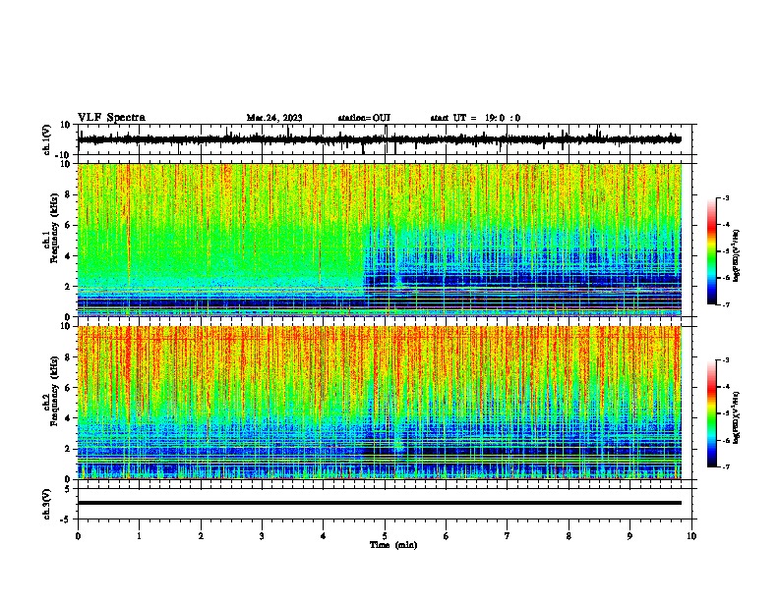The height and width of the screenshot is (601, 779).
Task: Click the 'VLF Spectra' title text
Action: [x=111, y=118]
